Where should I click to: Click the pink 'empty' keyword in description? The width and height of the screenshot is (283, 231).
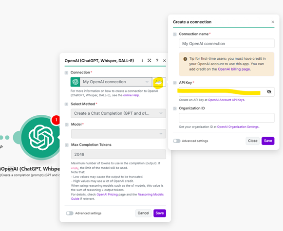[x=75, y=168]
